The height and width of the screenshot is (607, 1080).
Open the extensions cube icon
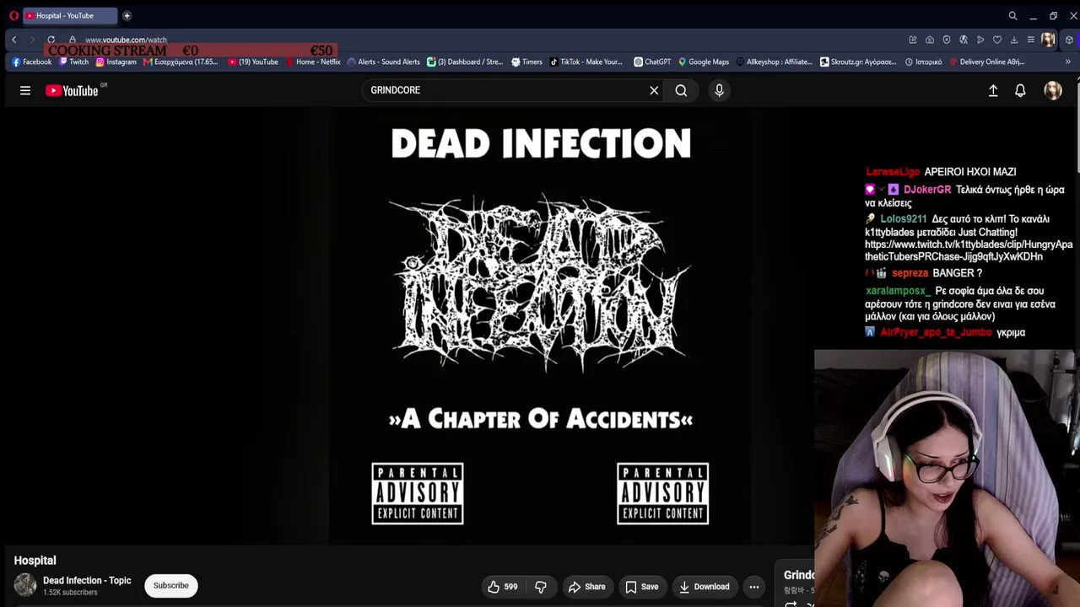[x=1069, y=40]
